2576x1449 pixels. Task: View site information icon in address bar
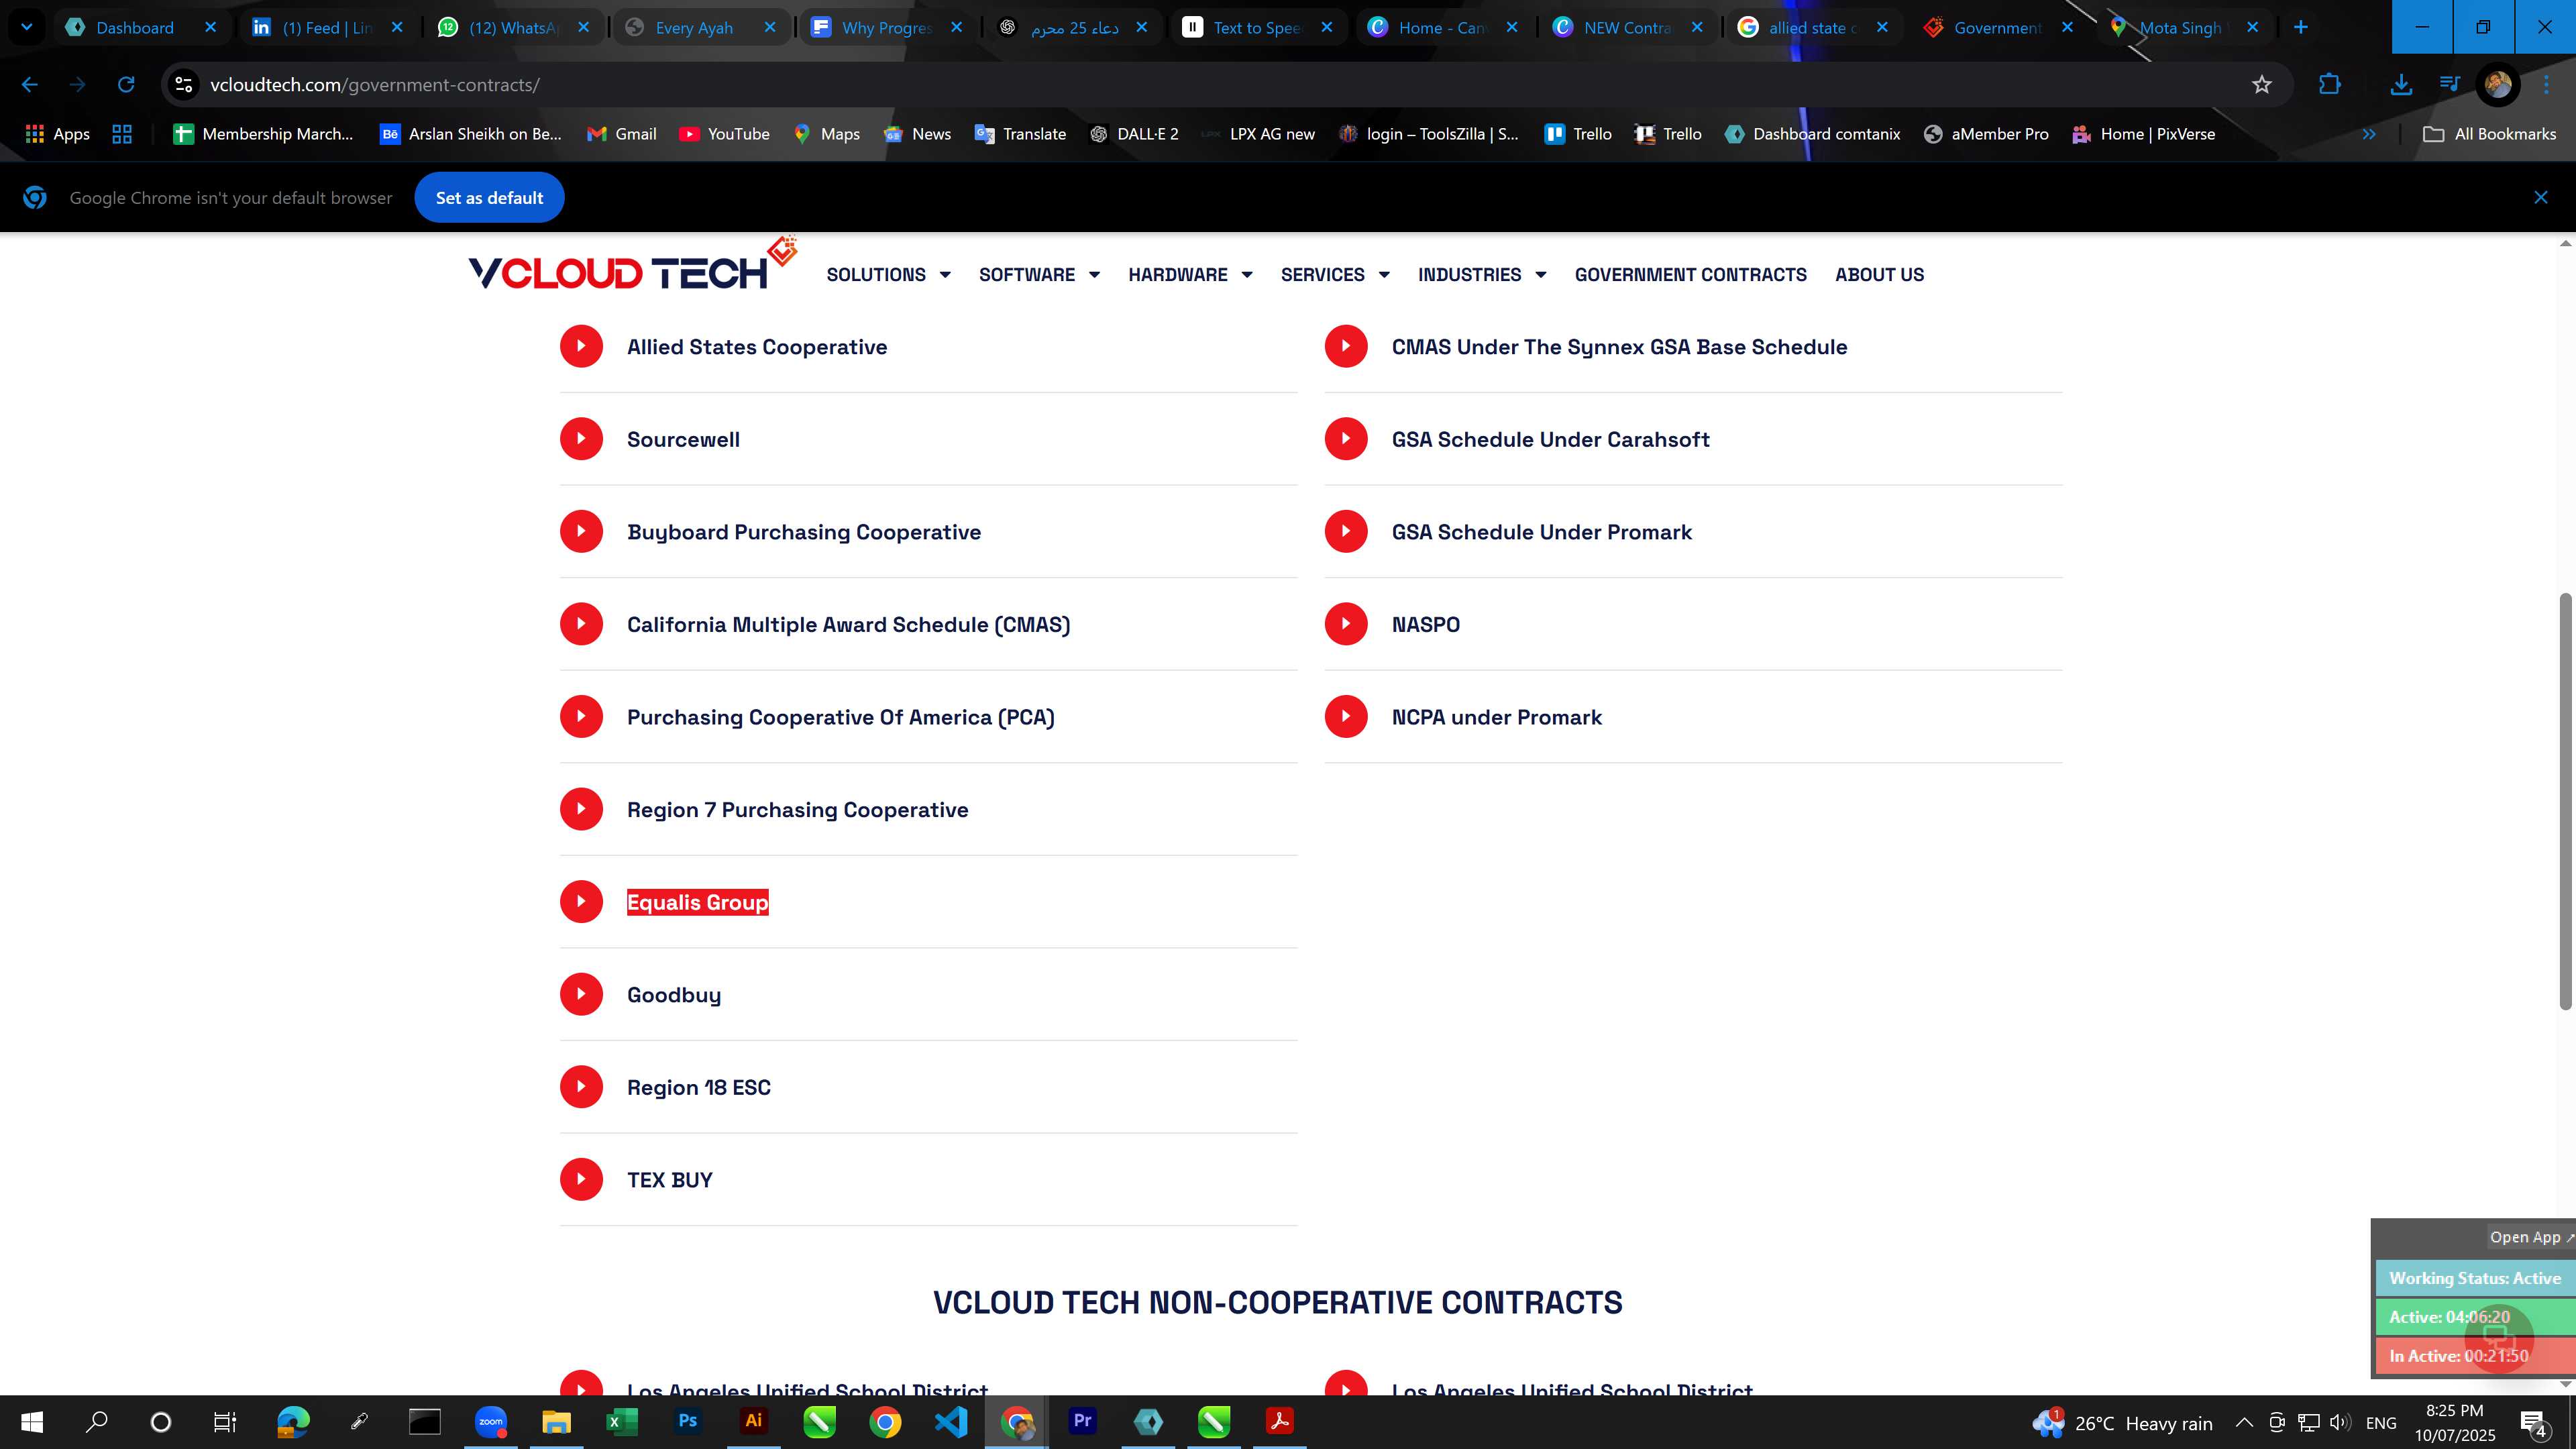(183, 85)
